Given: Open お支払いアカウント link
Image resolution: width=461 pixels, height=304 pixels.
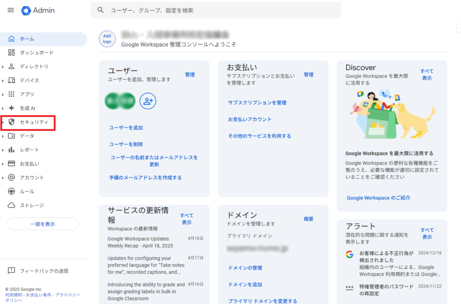Looking at the screenshot, I should tap(249, 119).
